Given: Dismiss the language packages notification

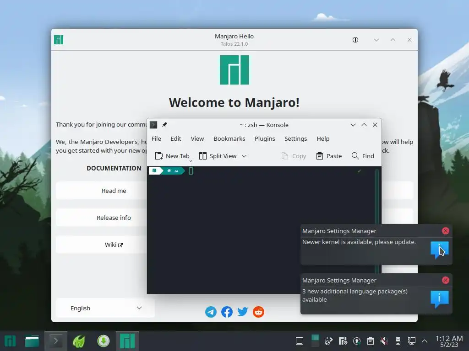Looking at the screenshot, I should [445, 280].
